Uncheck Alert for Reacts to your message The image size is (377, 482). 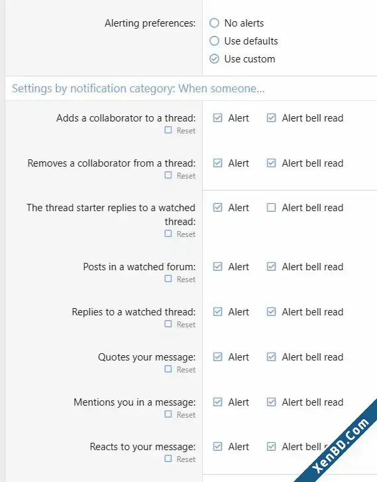(217, 446)
